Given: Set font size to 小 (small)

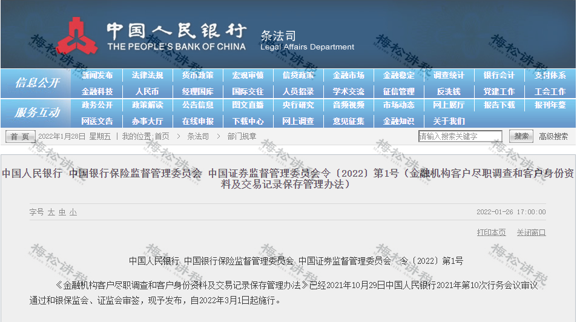Looking at the screenshot, I should [x=73, y=212].
